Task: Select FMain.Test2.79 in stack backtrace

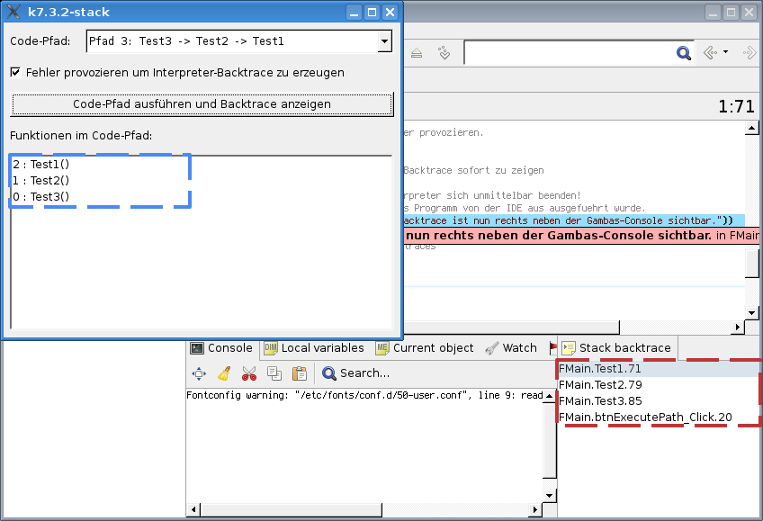Action: click(x=600, y=385)
